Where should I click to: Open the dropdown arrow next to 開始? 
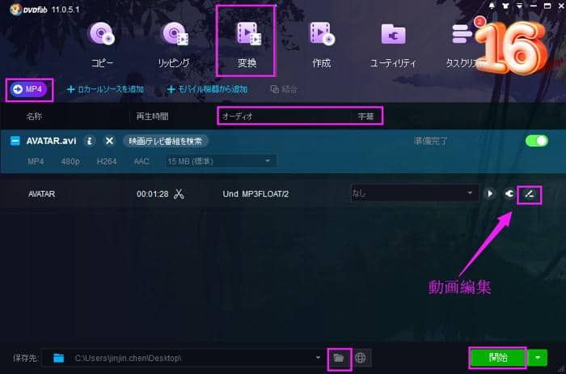point(538,358)
